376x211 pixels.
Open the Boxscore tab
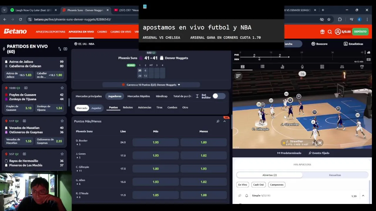319,44
